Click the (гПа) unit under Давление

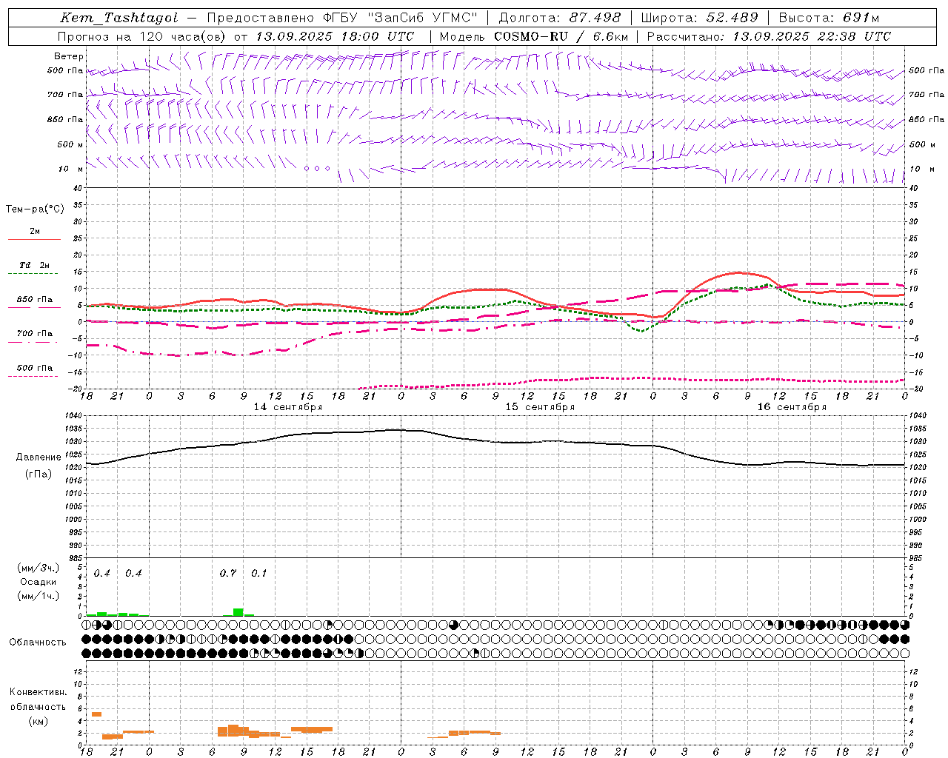tap(39, 474)
